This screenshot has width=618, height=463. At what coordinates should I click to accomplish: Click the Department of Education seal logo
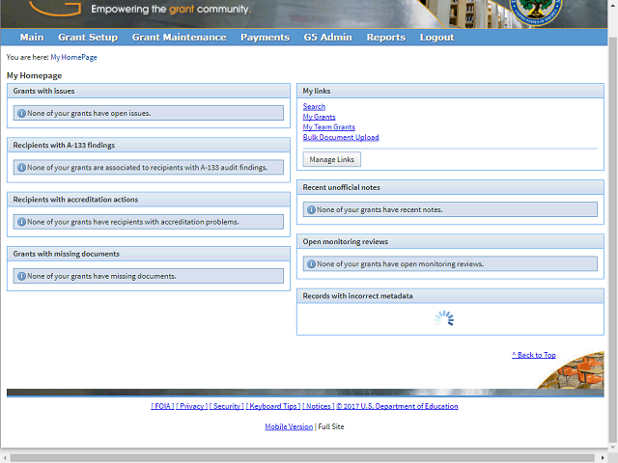535,12
